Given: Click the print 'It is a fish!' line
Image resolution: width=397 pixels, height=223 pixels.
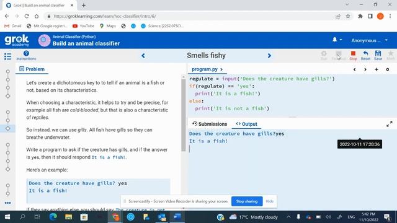Looking at the screenshot, I should (x=228, y=94).
